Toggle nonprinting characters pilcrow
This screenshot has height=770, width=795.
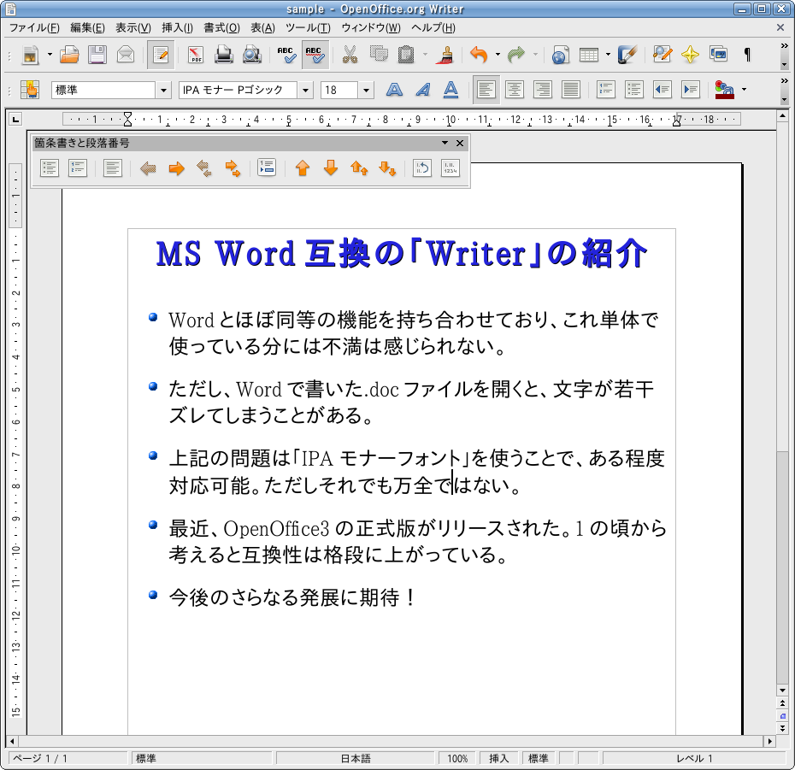(x=747, y=54)
